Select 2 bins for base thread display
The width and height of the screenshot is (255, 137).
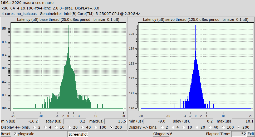[35, 127]
